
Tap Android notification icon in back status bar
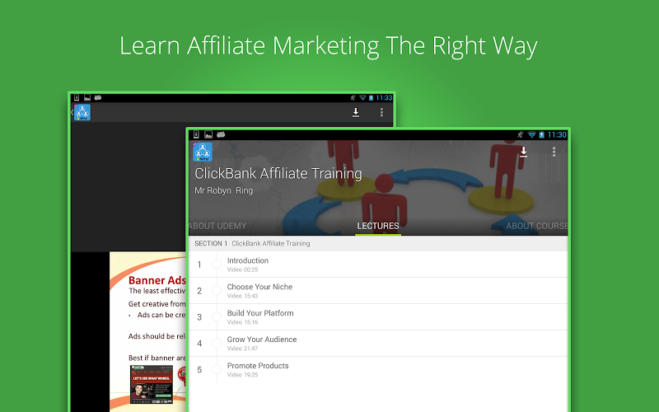[98, 97]
